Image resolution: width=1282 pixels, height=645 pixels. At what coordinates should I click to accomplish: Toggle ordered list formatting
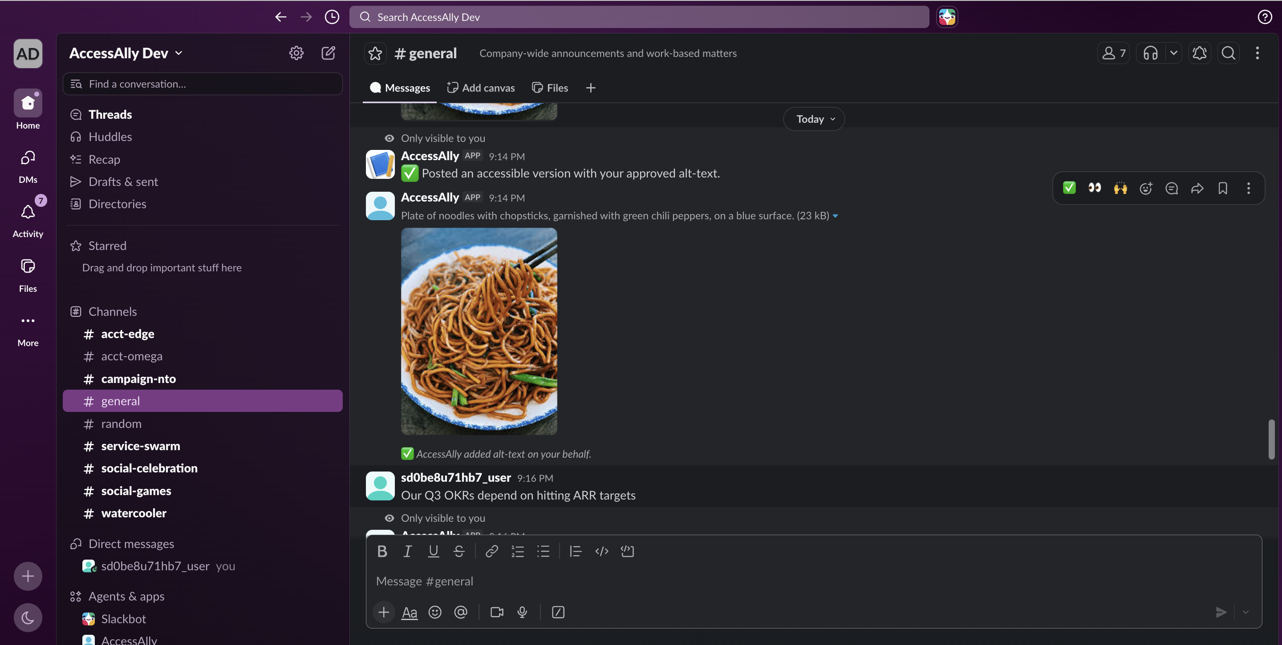click(x=518, y=551)
